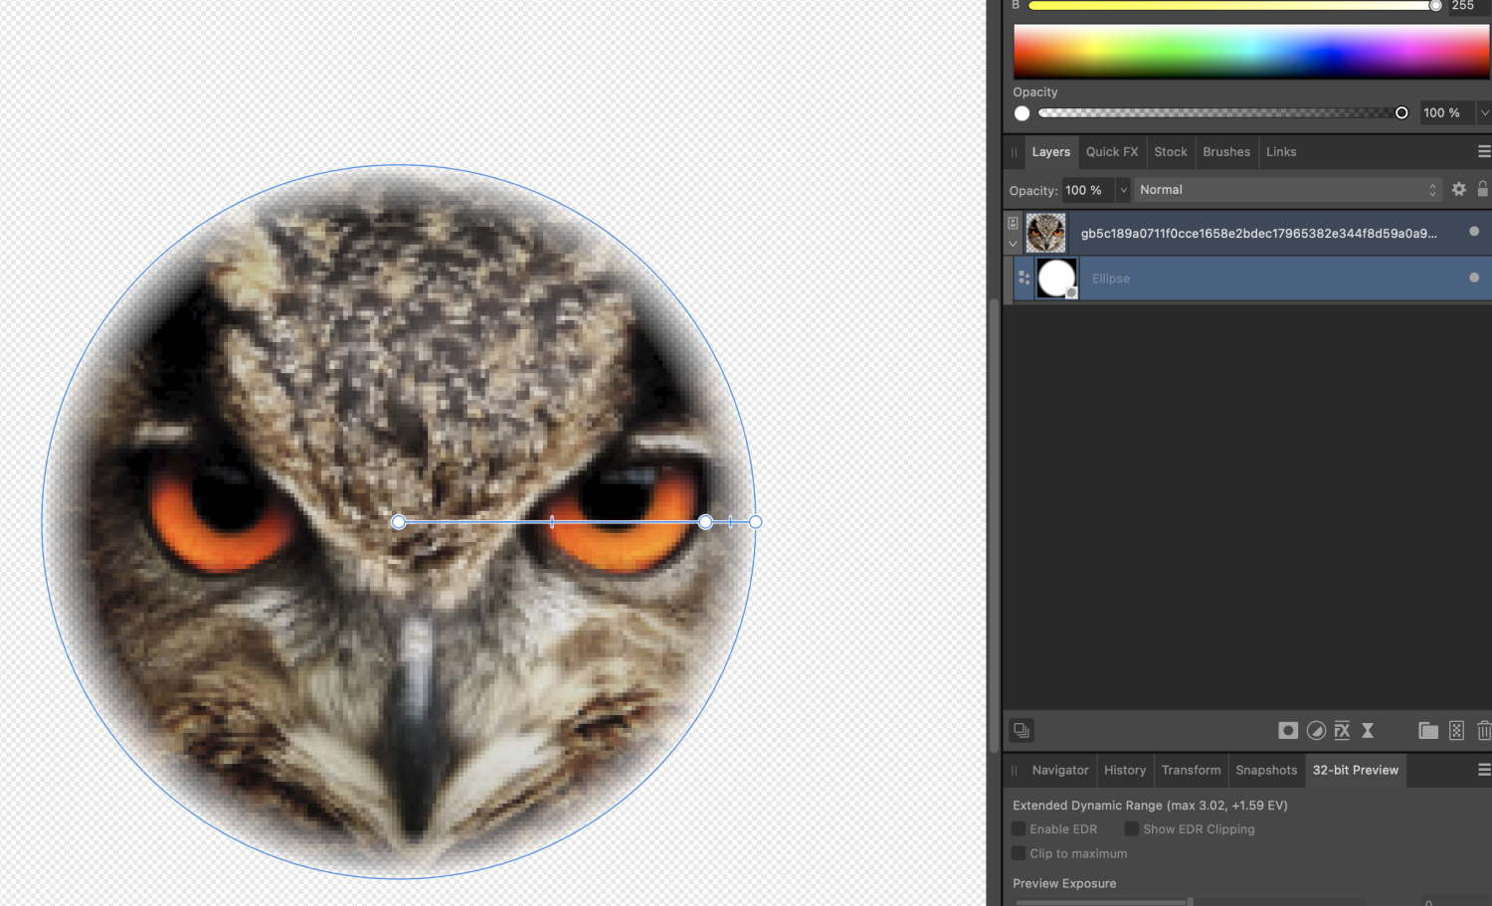
Task: Open blend options gear icon
Action: 1458,189
